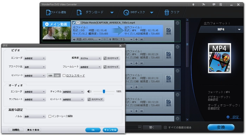Click the plus icon on the 00:02:26 item
Image resolution: width=246 pixels, height=135 pixels.
pos(136,63)
